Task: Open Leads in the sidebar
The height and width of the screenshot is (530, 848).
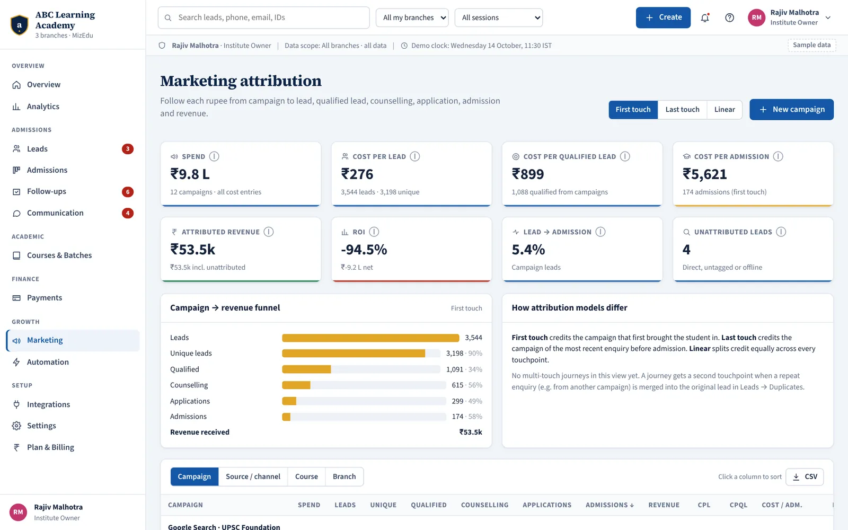Action: 73,149
